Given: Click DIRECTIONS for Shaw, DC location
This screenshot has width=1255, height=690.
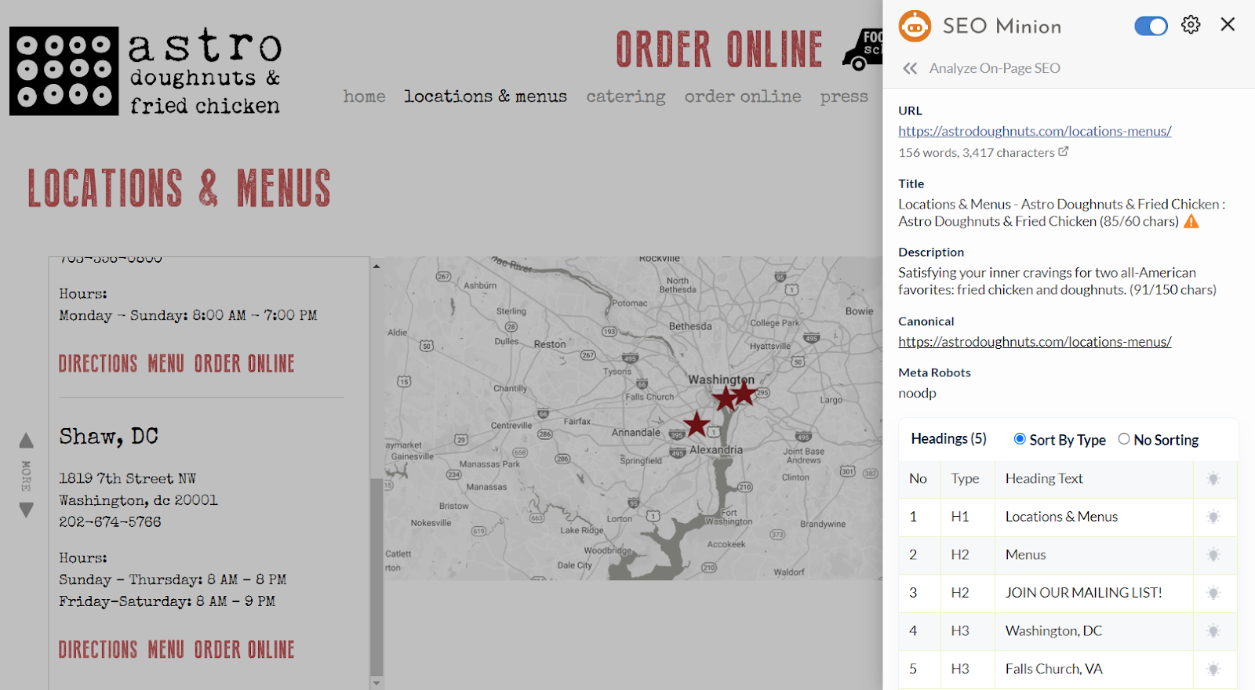Looking at the screenshot, I should tap(98, 650).
